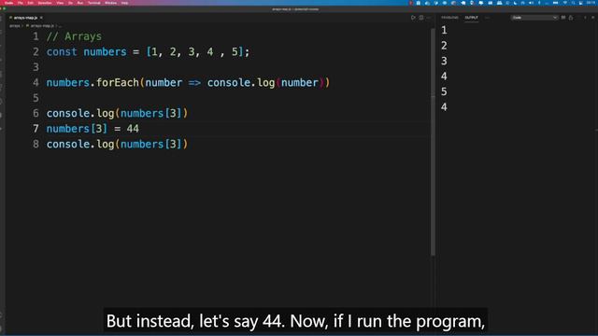The width and height of the screenshot is (598, 336).
Task: Open the editor's more actions ellipsis
Action: [x=429, y=18]
